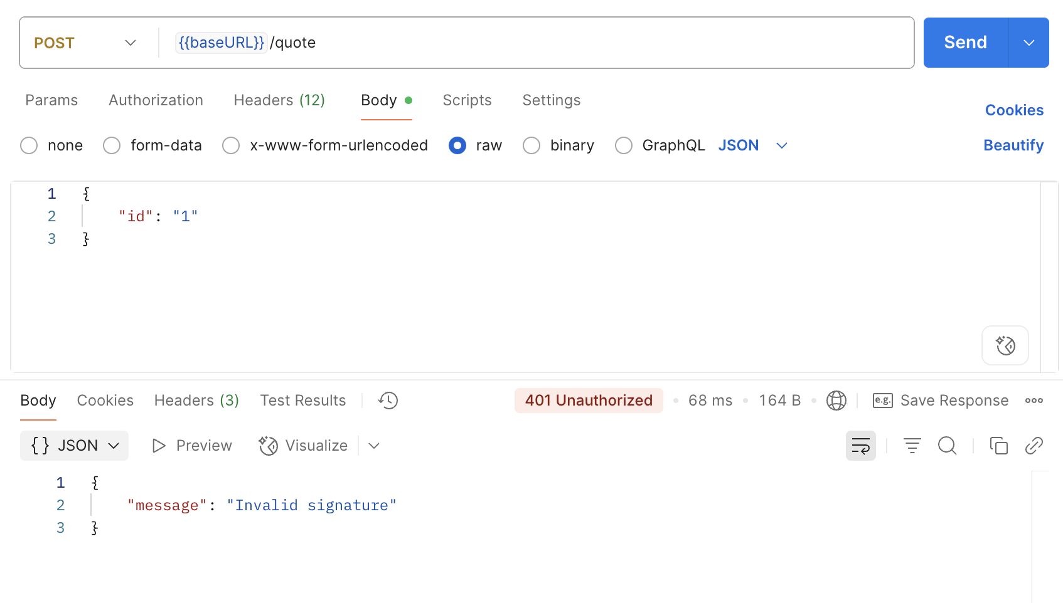This screenshot has width=1063, height=603.
Task: Click the network globe icon
Action: pos(836,401)
